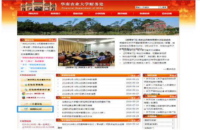Image resolution: width=200 pixels, height=130 pixels.
Task: Open 一卡通系统 button
Action: point(36,104)
